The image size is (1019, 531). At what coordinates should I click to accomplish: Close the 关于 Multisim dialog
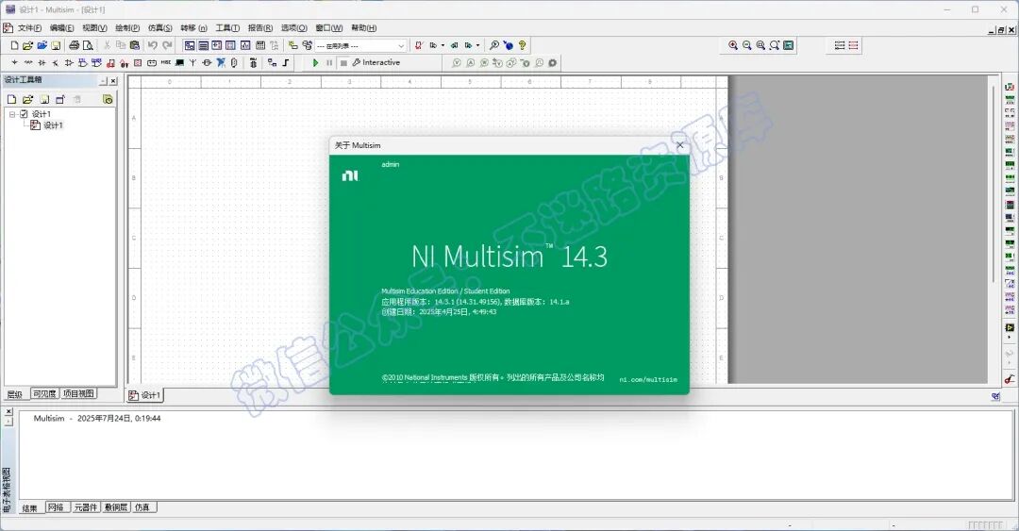(x=679, y=145)
